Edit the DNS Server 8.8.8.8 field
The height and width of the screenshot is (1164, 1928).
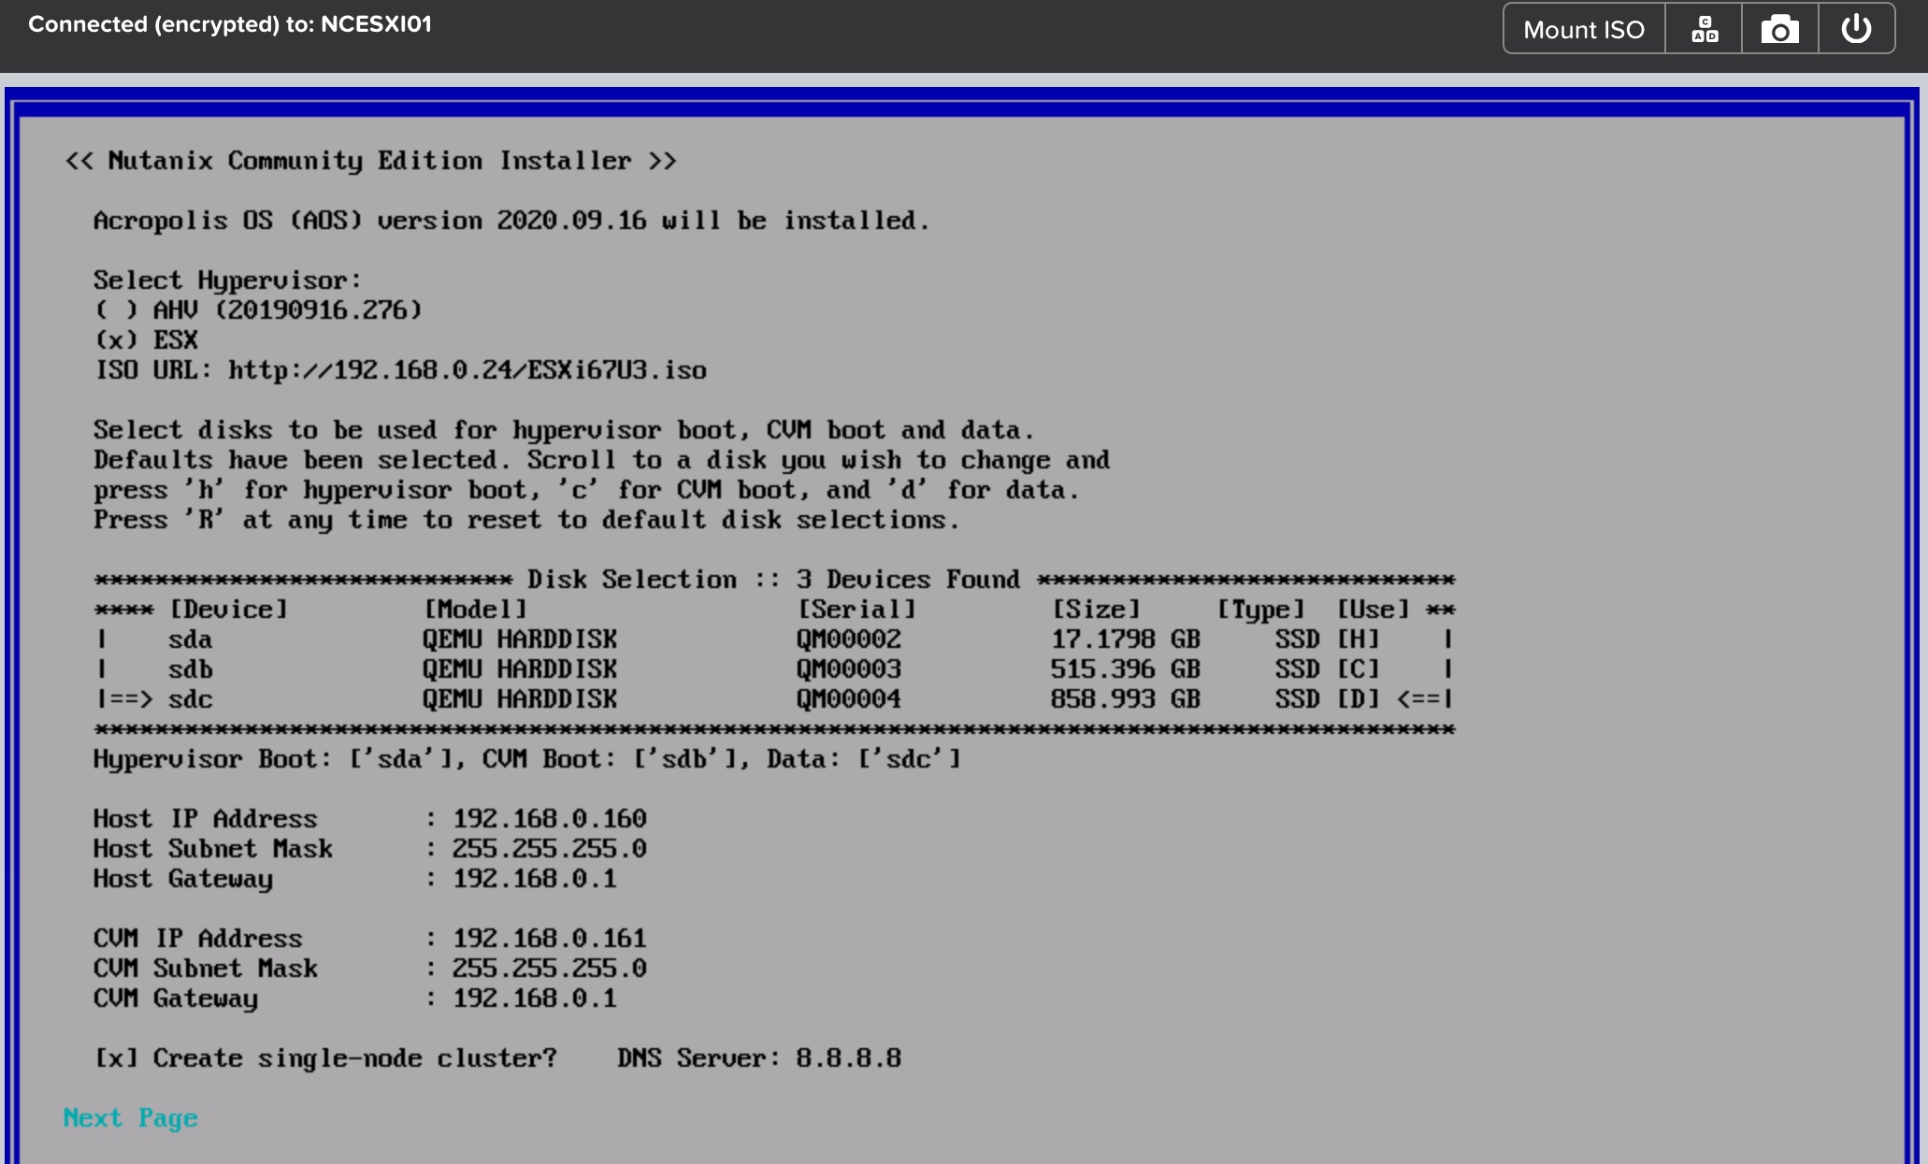click(x=849, y=1057)
